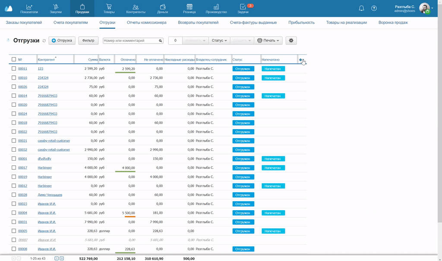Open the Задачи section with badge
Image resolution: width=442 pixels, height=261 pixels.
[243, 9]
